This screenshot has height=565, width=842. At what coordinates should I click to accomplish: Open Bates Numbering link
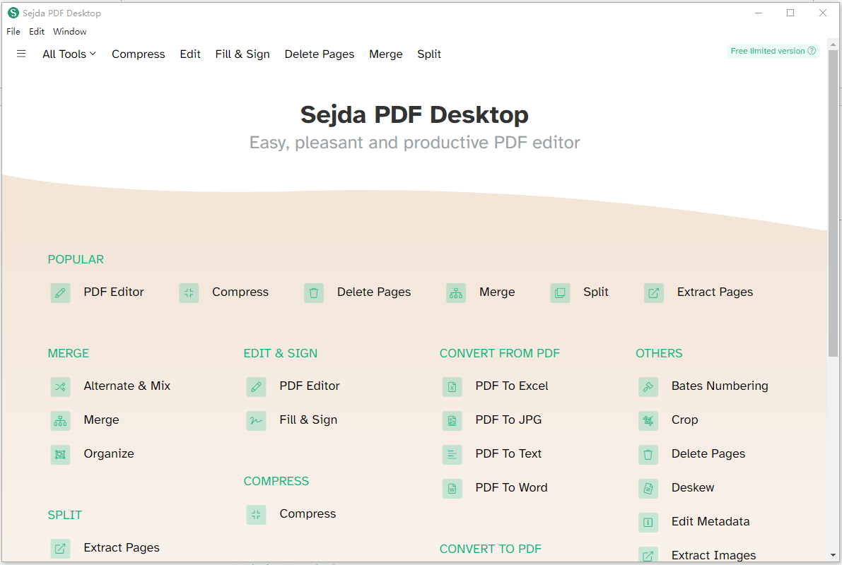(720, 386)
